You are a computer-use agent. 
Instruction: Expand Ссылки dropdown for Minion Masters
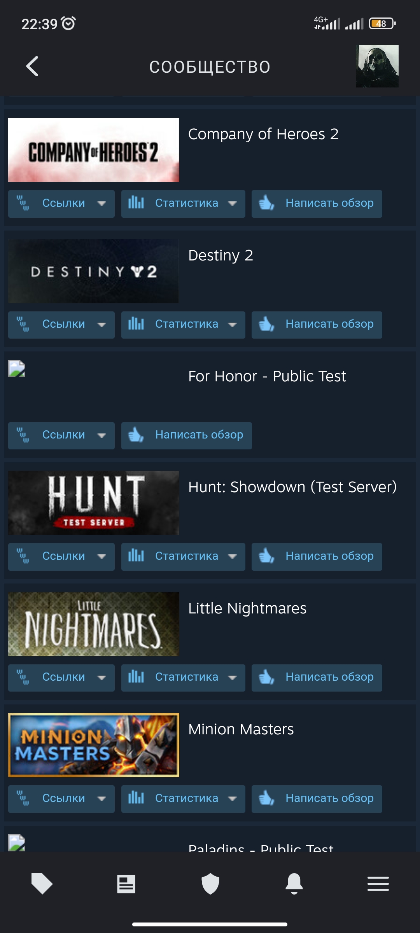click(61, 799)
